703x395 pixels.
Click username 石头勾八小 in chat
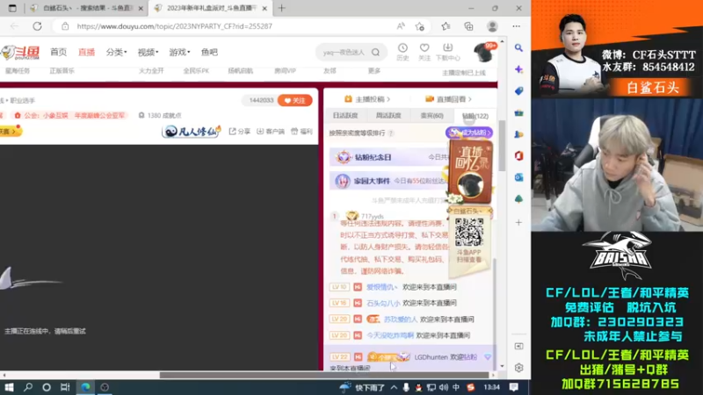click(383, 303)
